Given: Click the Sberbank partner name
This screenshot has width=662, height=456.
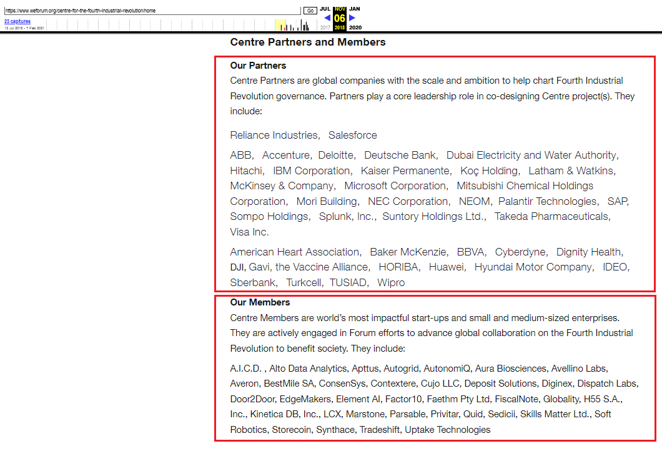Looking at the screenshot, I should pyautogui.click(x=252, y=282).
